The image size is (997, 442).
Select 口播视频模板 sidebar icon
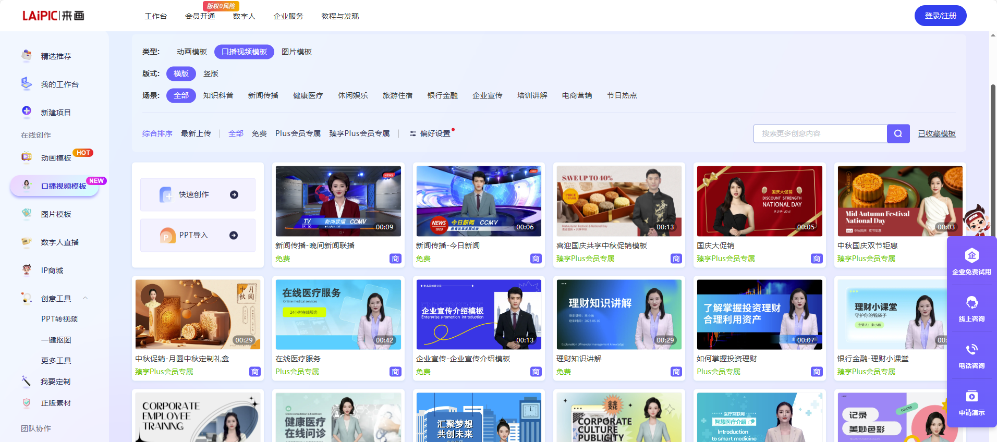27,185
